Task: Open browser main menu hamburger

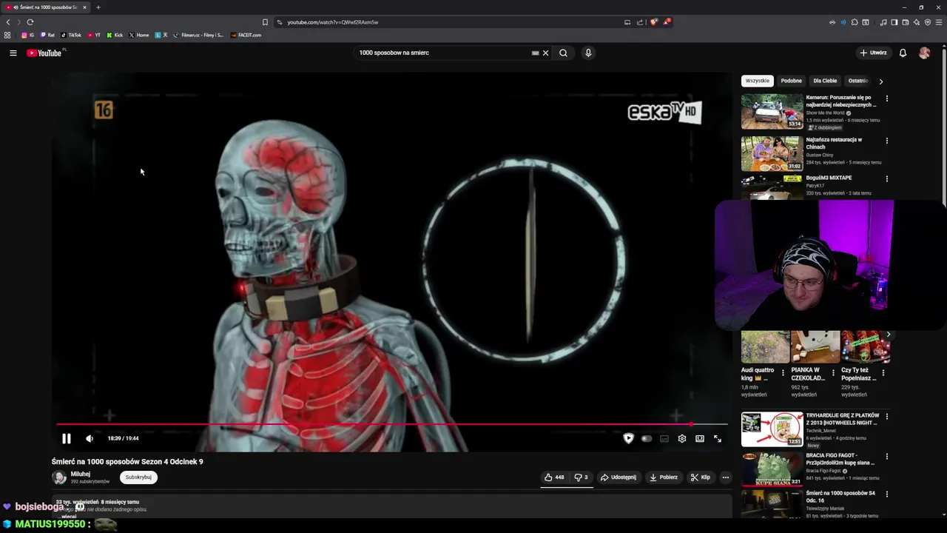Action: [939, 22]
